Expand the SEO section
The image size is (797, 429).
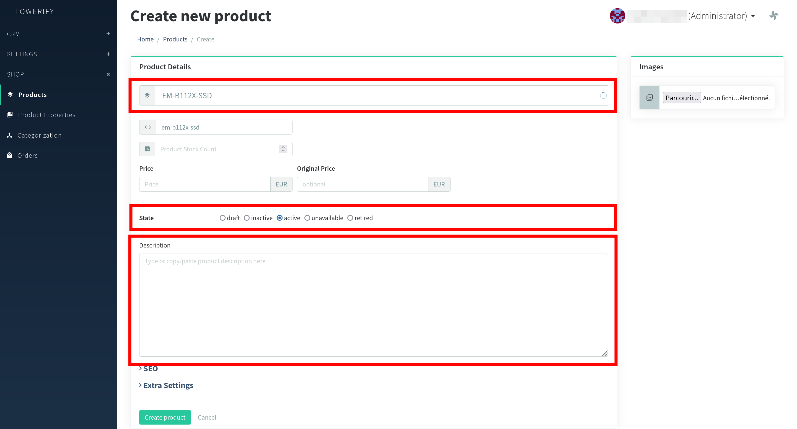150,369
